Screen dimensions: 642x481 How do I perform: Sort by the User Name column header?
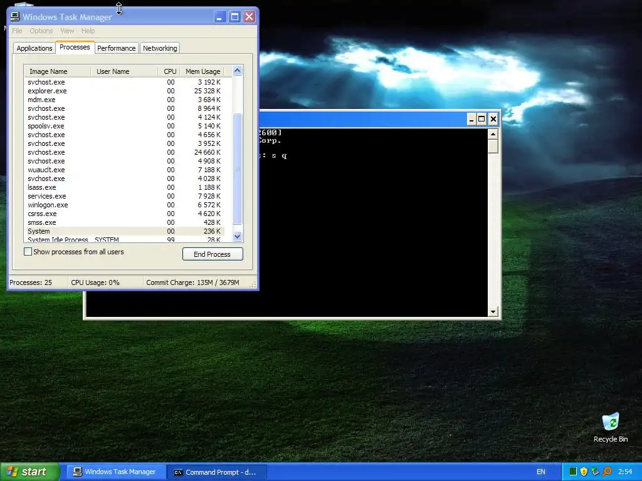[124, 71]
